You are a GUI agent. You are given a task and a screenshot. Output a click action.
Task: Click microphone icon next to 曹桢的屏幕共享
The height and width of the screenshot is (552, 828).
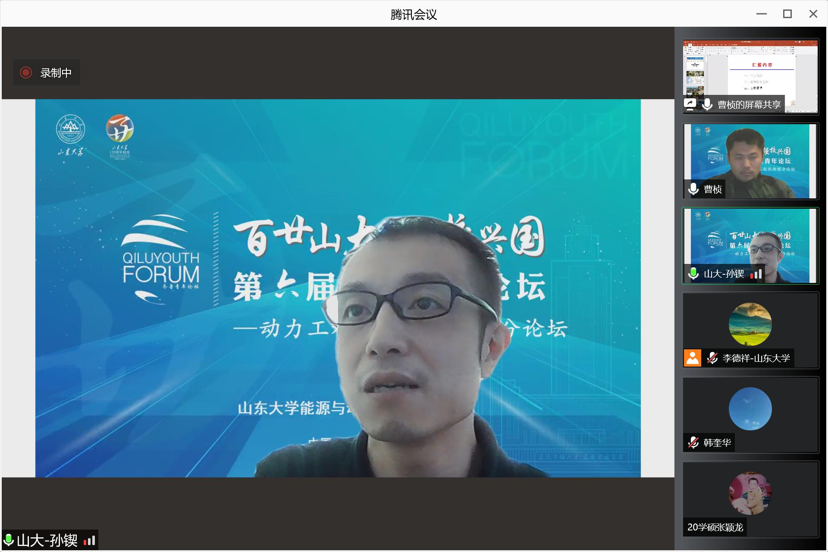pyautogui.click(x=707, y=104)
